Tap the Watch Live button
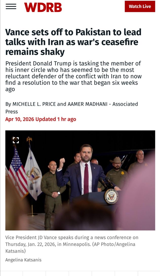This screenshot has width=160, height=276. (x=140, y=6)
